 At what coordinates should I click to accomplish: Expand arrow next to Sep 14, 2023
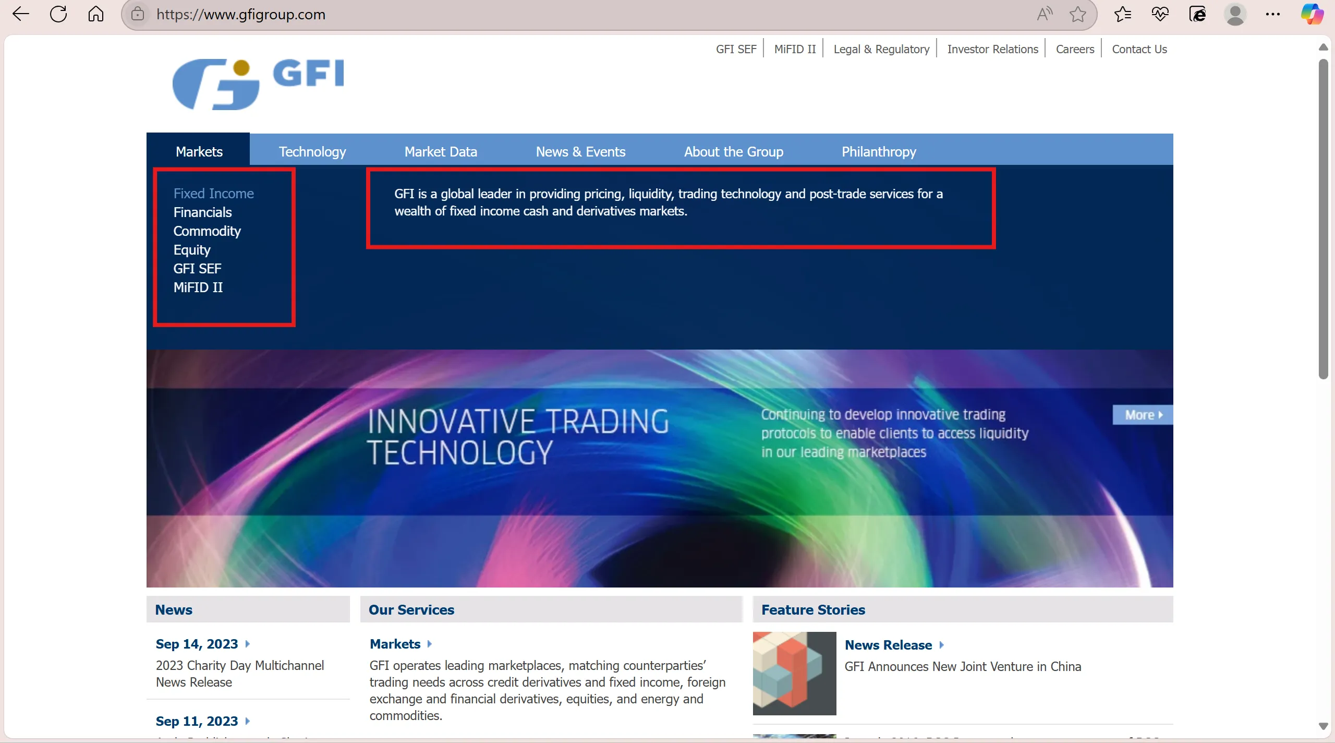248,644
